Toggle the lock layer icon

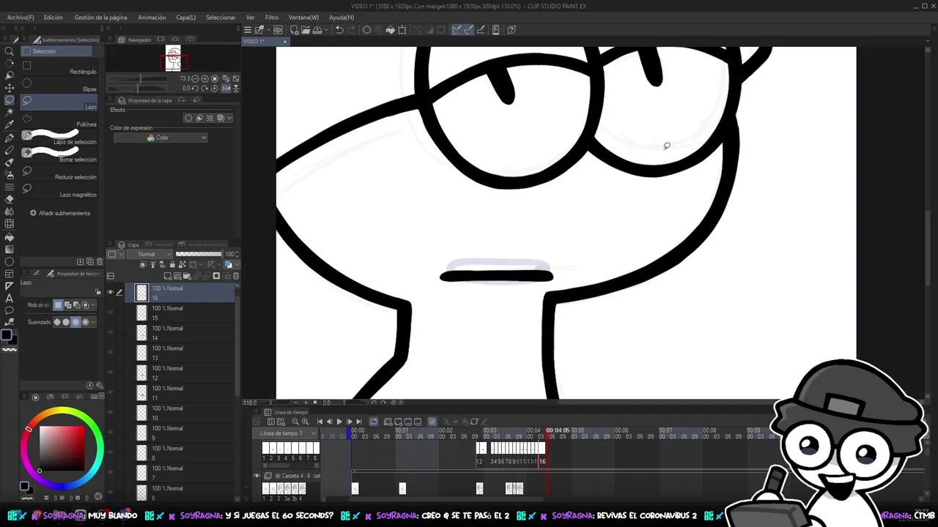pyautogui.click(x=172, y=264)
